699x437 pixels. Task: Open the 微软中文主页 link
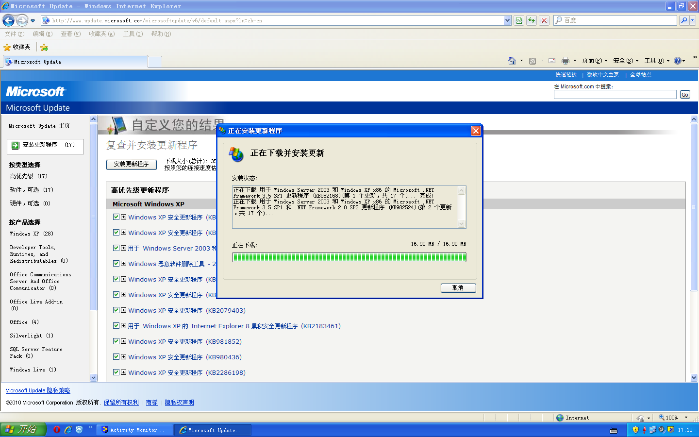(603, 75)
